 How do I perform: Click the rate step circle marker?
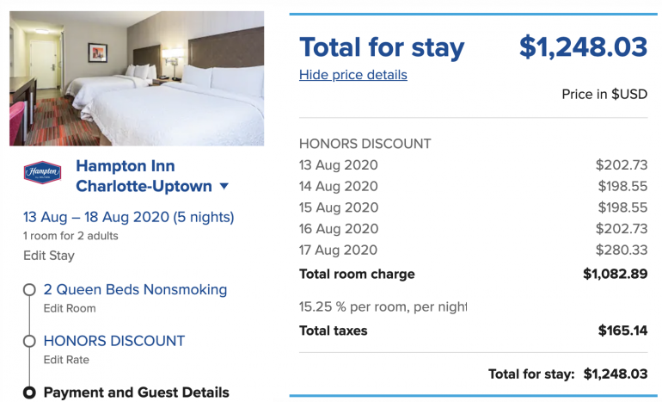tap(29, 342)
